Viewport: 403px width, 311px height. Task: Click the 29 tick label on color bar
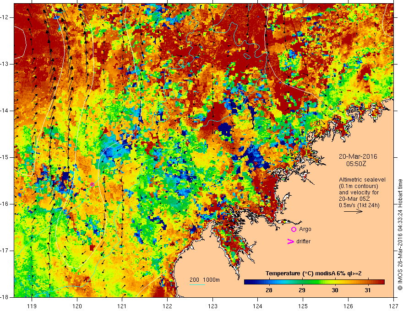coord(302,290)
